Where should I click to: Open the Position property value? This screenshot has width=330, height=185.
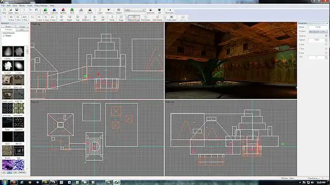(x=318, y=31)
